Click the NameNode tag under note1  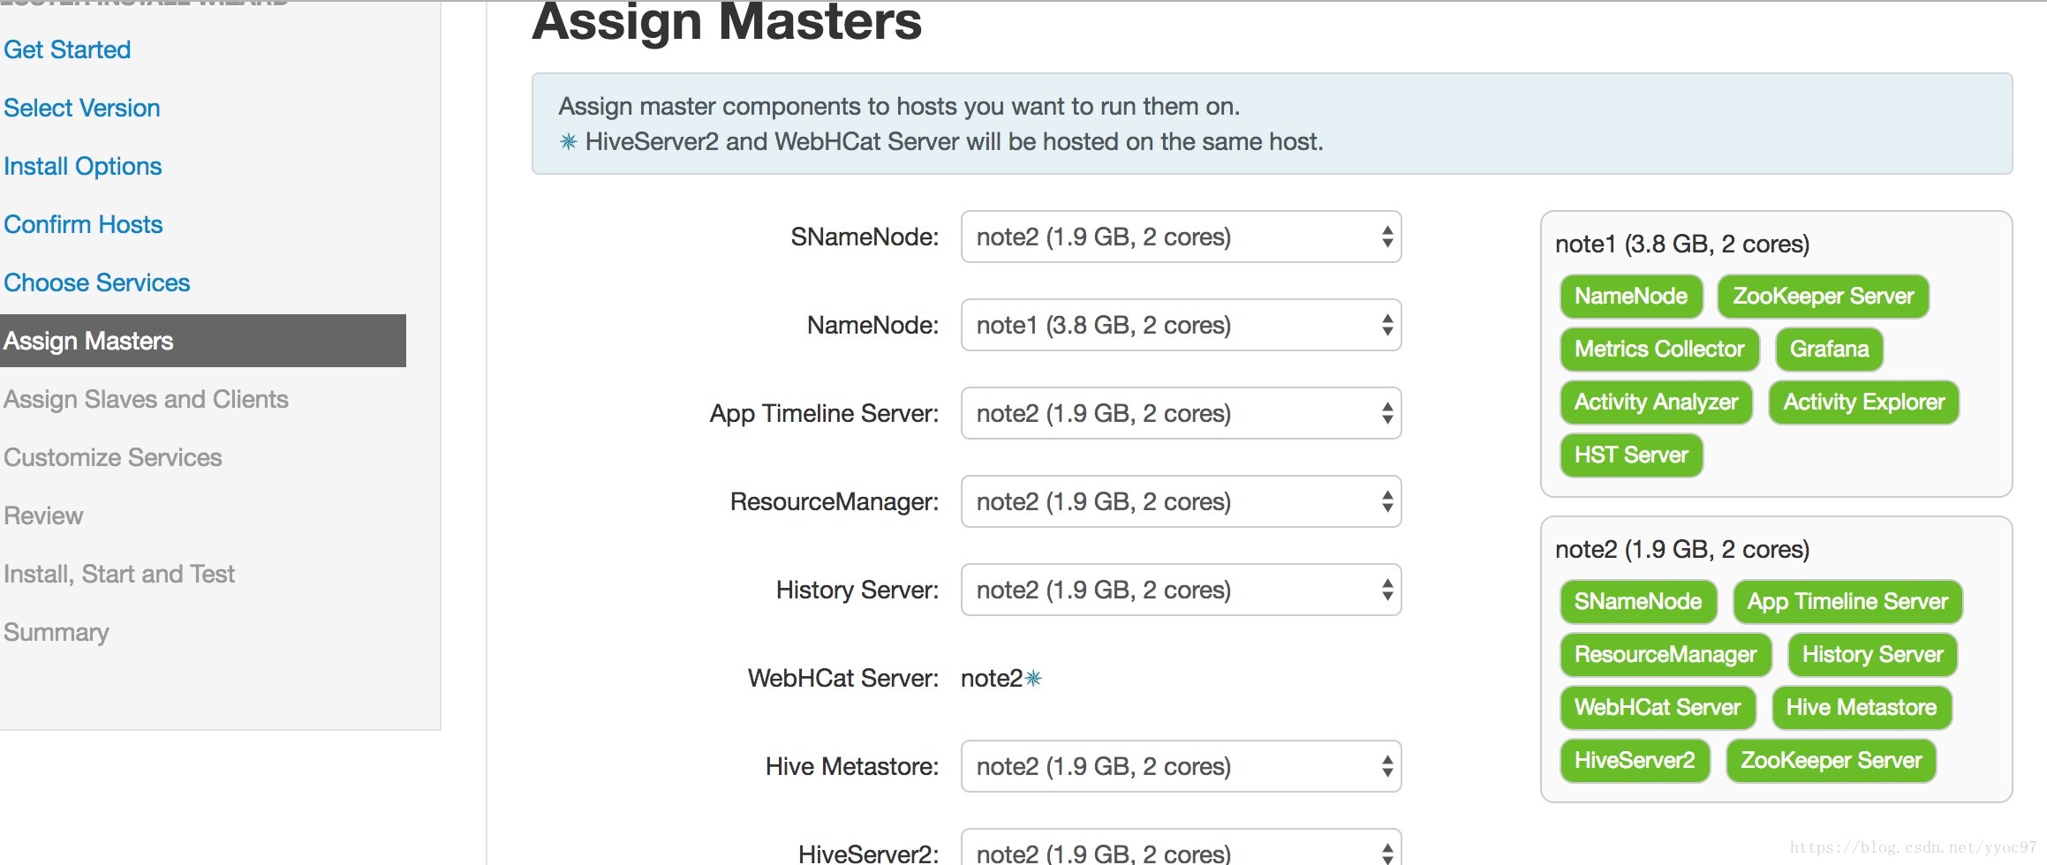pos(1631,297)
